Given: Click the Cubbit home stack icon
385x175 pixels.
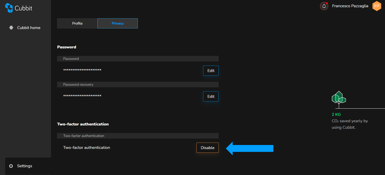Looking at the screenshot, I should coord(11,27).
